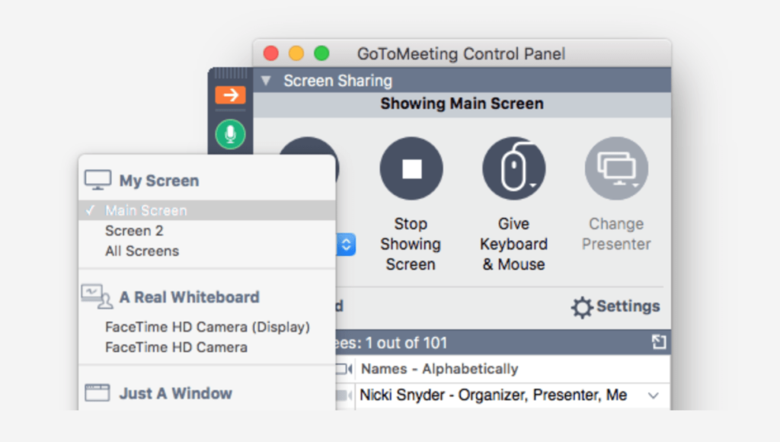Click the window icon beside Just A Window
Screen dimensions: 780x442
pos(97,392)
